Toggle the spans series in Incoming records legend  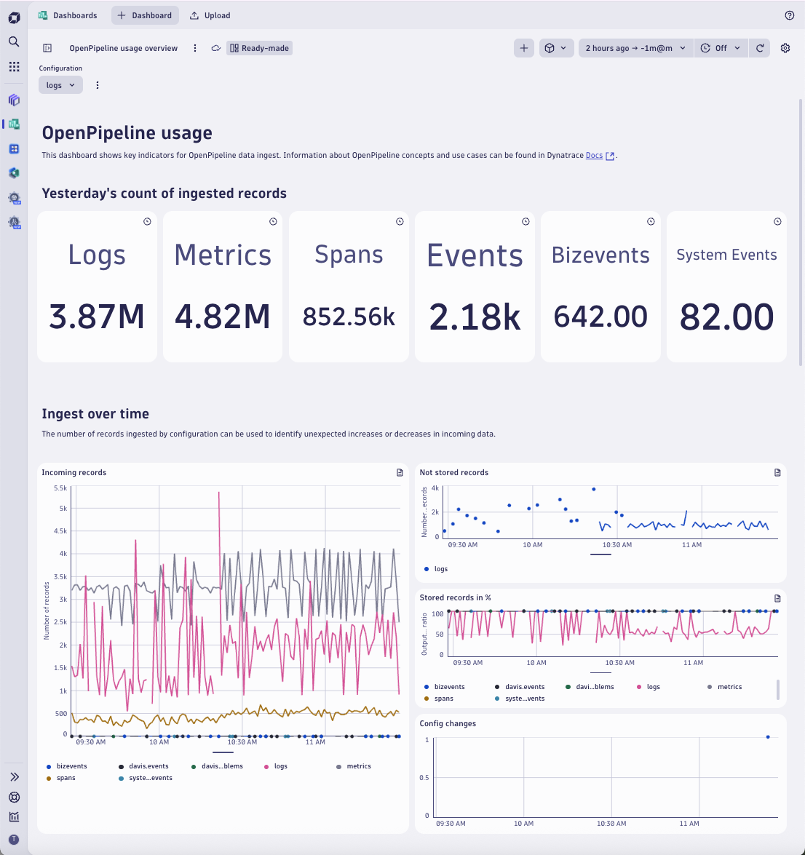[64, 777]
